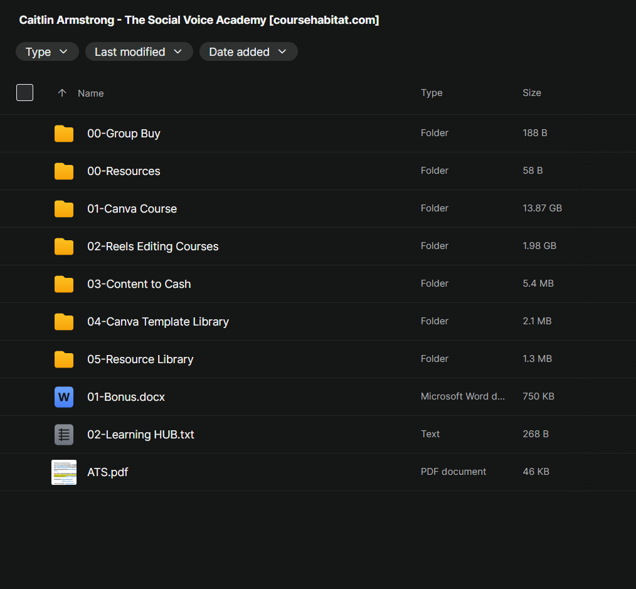The image size is (636, 589).
Task: Open the Date added filter dropdown
Action: (248, 51)
